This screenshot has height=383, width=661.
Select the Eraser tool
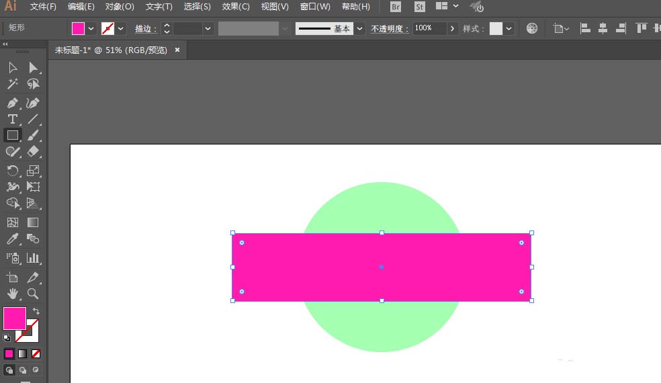tap(33, 151)
